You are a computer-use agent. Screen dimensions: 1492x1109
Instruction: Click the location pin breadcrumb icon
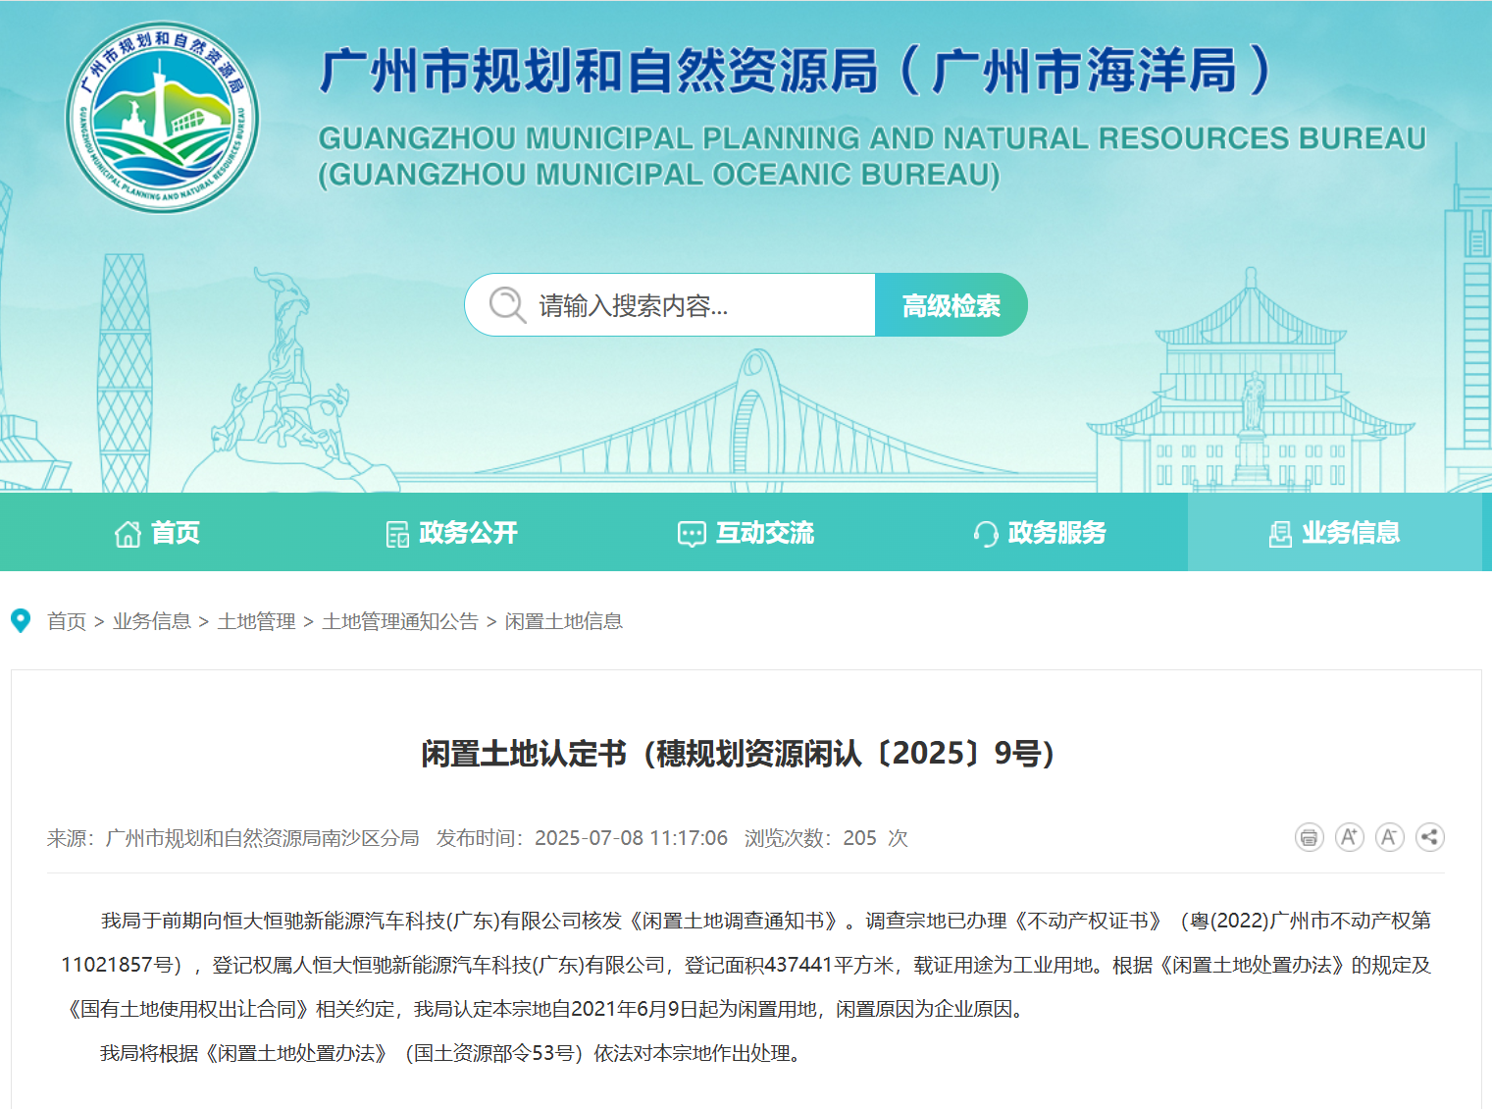point(21,621)
